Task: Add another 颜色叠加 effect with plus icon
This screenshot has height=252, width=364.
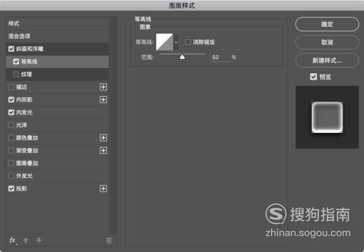Action: coord(103,137)
